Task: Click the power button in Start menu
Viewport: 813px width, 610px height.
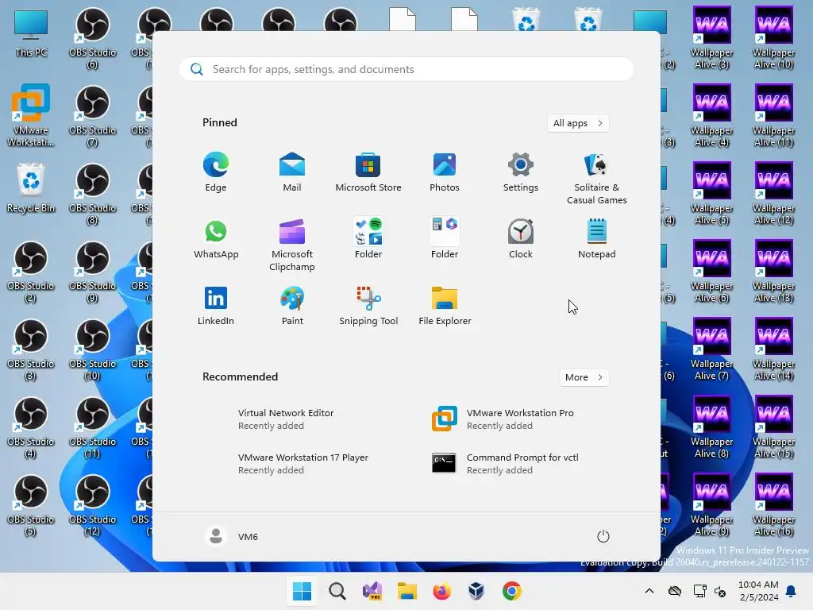Action: coord(603,536)
